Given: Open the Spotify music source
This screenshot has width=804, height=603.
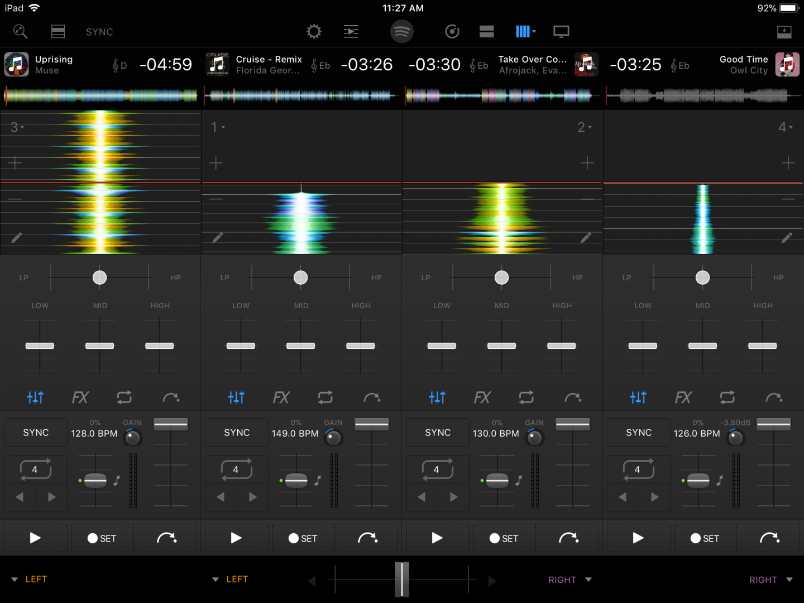Looking at the screenshot, I should pos(402,32).
